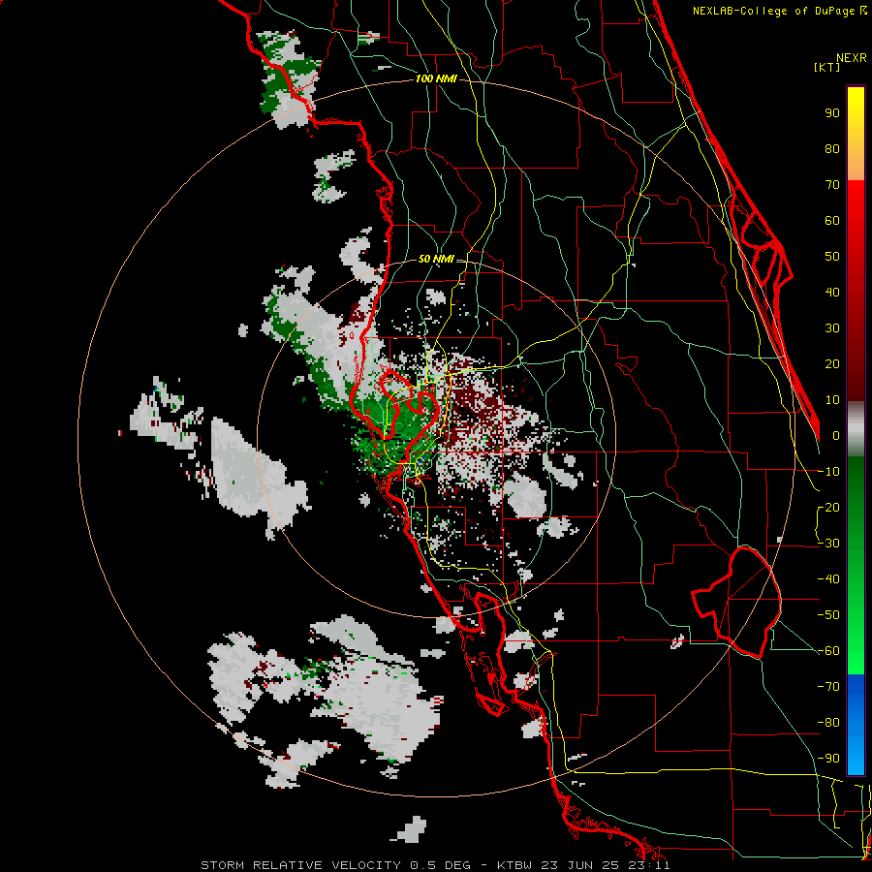Image resolution: width=872 pixels, height=872 pixels.
Task: Click the legend value "70"
Action: click(832, 185)
